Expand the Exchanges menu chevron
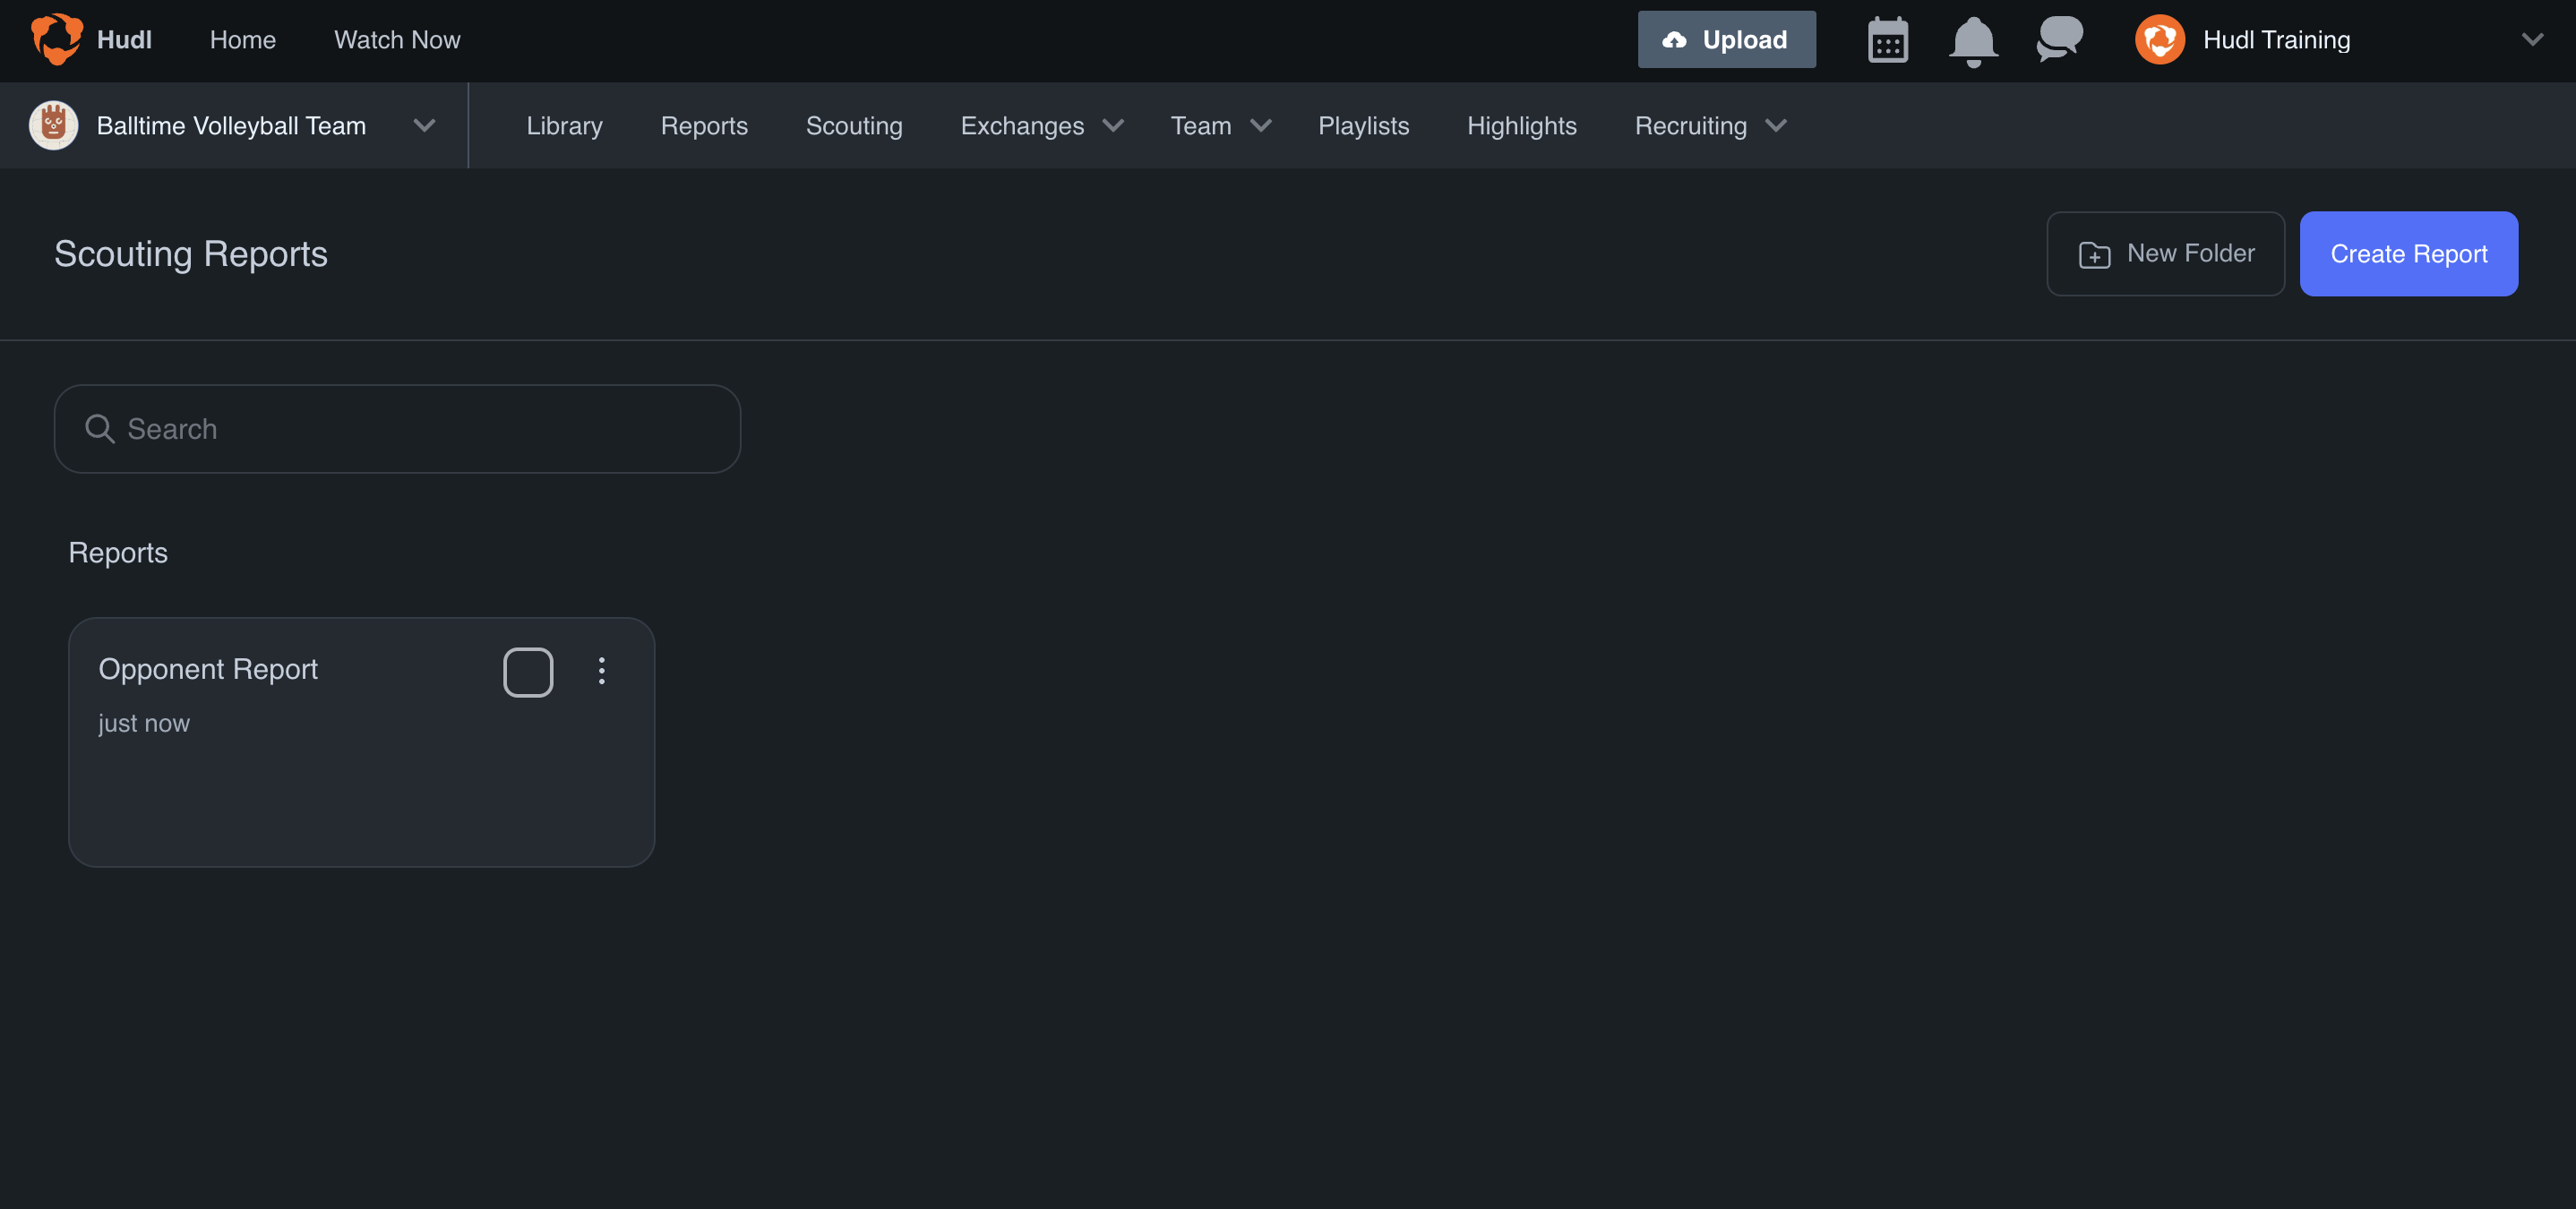Image resolution: width=2576 pixels, height=1209 pixels. 1113,126
